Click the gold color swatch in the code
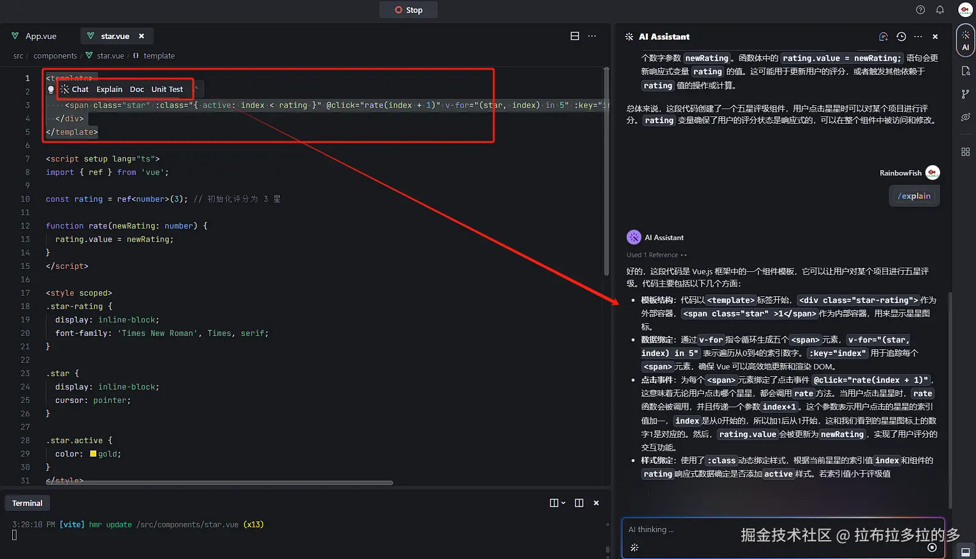Image resolution: width=976 pixels, height=559 pixels. [x=93, y=454]
